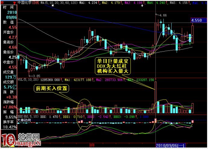208x149 pixels.
Task: Open the VOL(5,10,20) indicator parameters
Action: [28, 79]
